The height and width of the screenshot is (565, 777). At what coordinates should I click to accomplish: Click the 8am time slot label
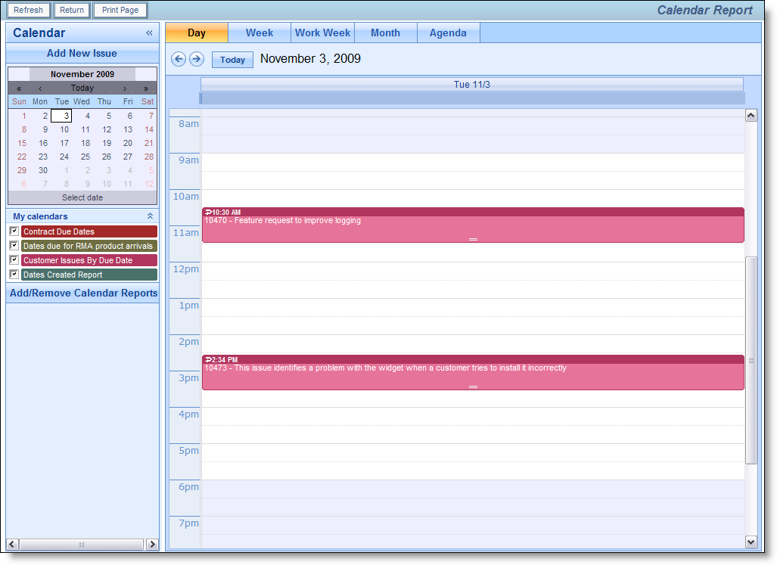188,124
